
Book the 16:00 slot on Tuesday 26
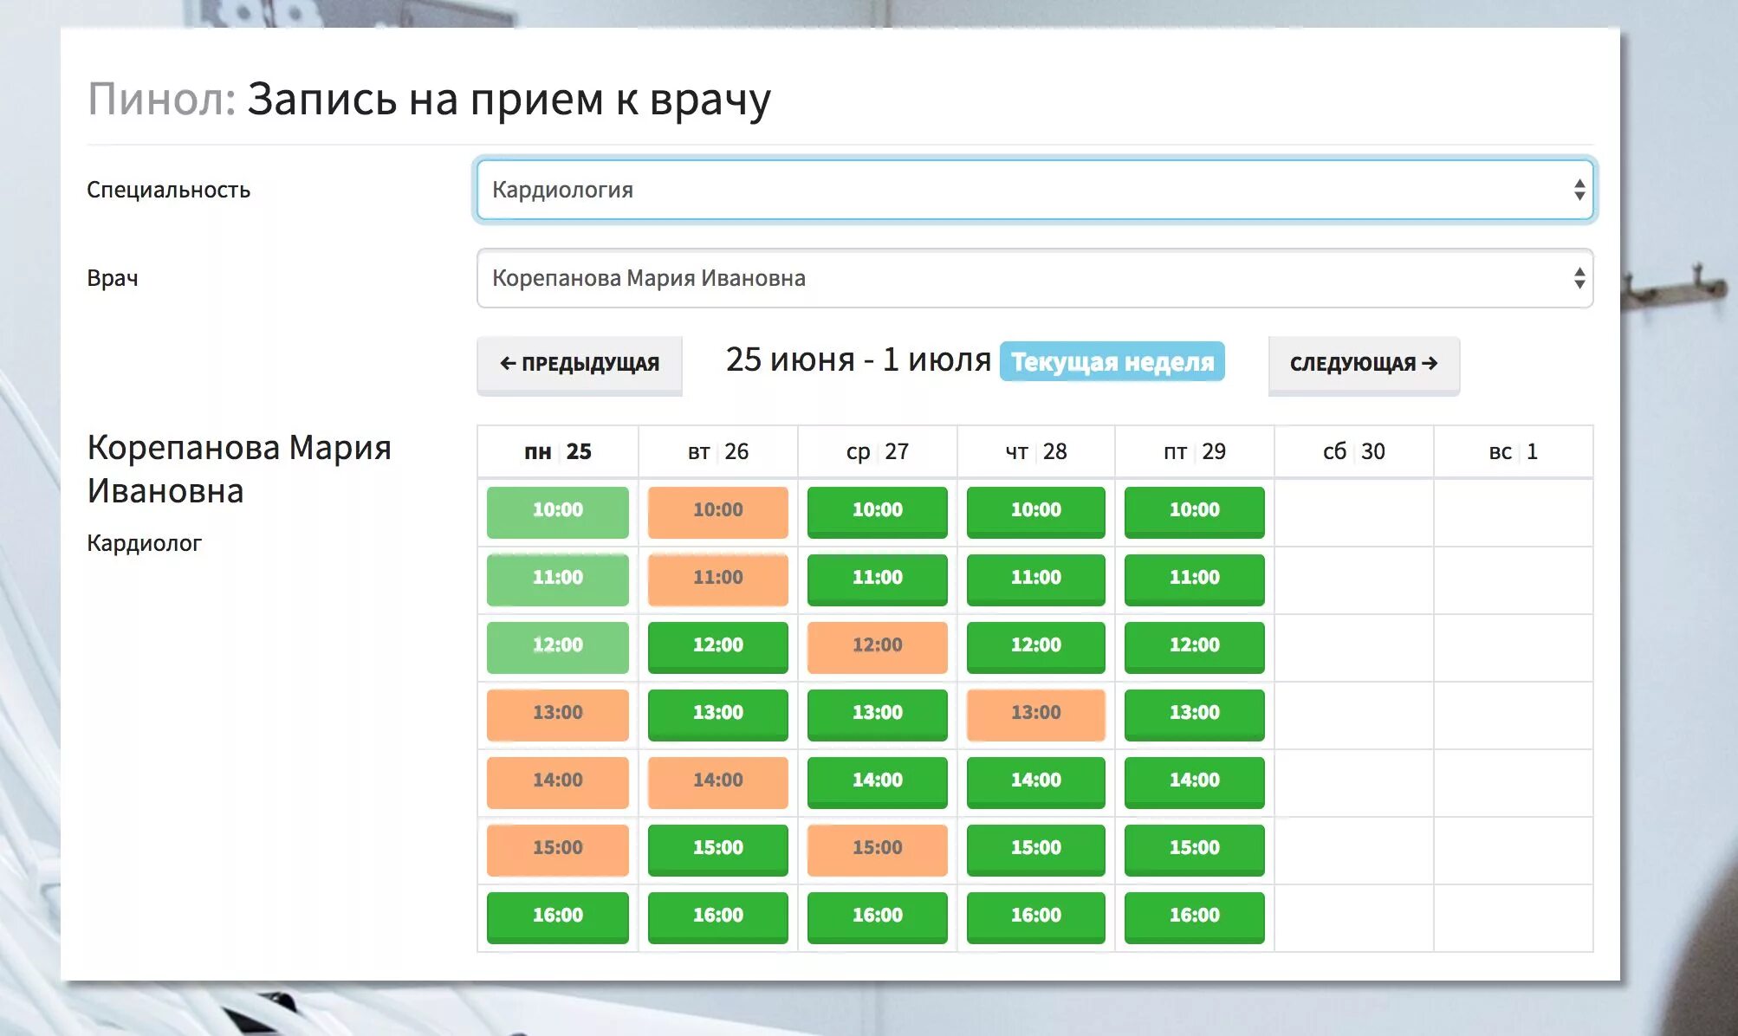pyautogui.click(x=718, y=917)
